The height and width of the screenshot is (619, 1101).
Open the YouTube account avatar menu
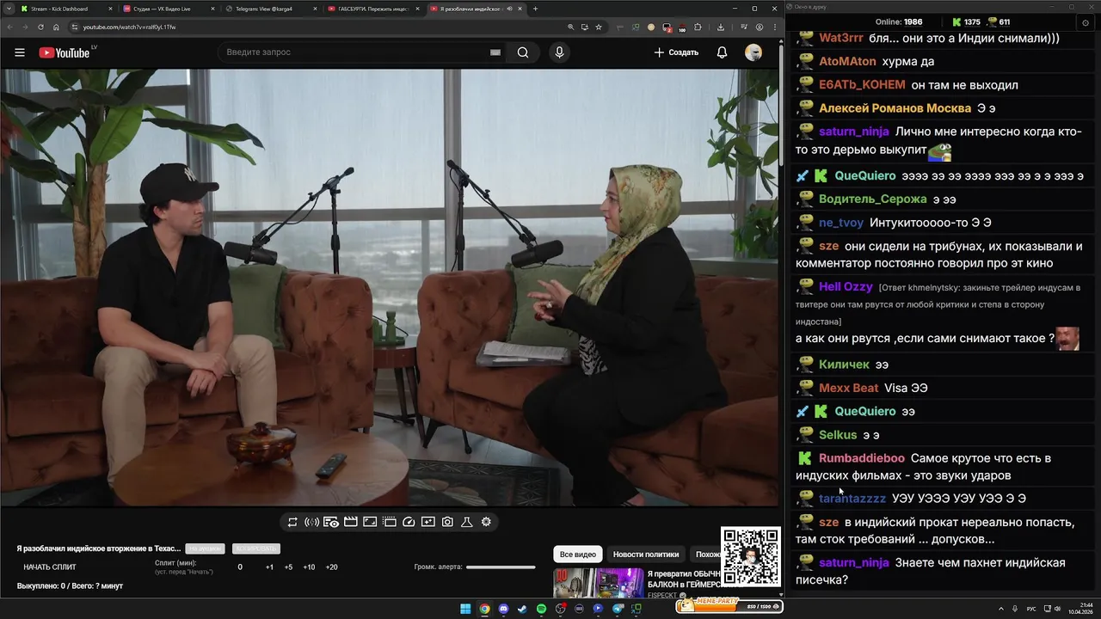tap(753, 52)
